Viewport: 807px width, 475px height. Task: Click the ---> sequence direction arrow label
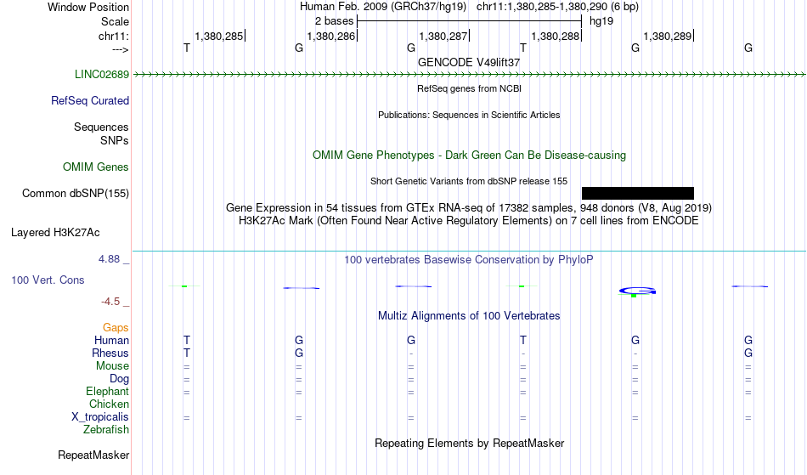pos(121,49)
